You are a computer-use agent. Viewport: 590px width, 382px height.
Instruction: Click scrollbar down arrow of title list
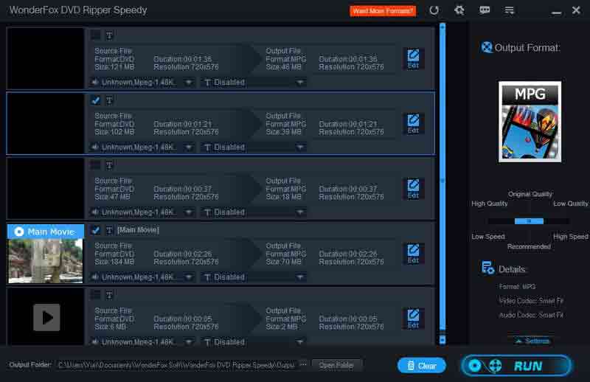(x=442, y=340)
